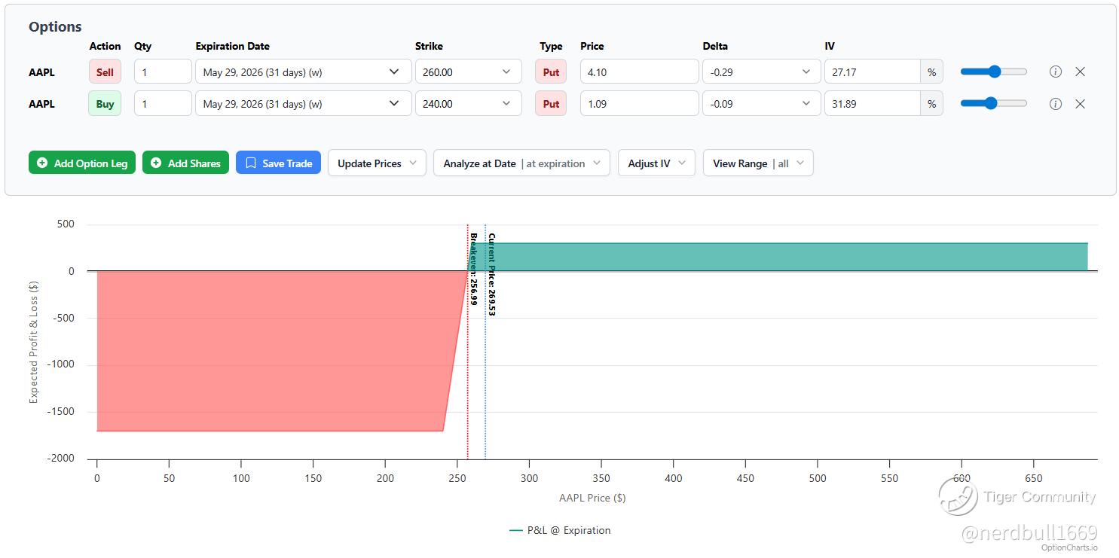Screen dimensions: 1119x558
Task: Remove the Buy 240.00 put leg
Action: 1080,104
